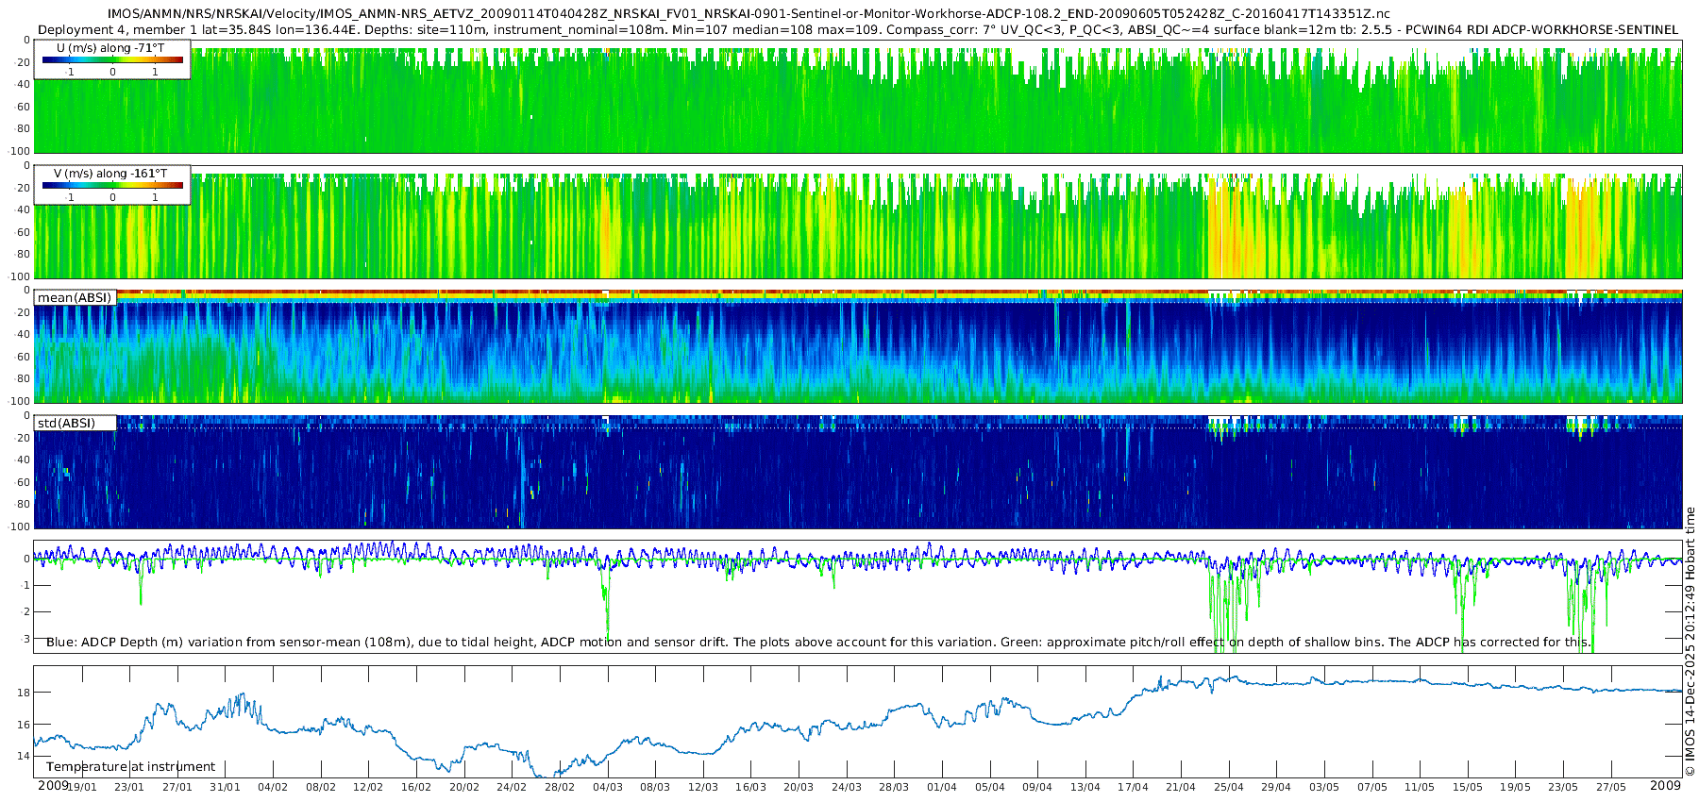Click the 2009 year label at bottom right
Viewport: 1699px width, 802px height.
(1665, 786)
